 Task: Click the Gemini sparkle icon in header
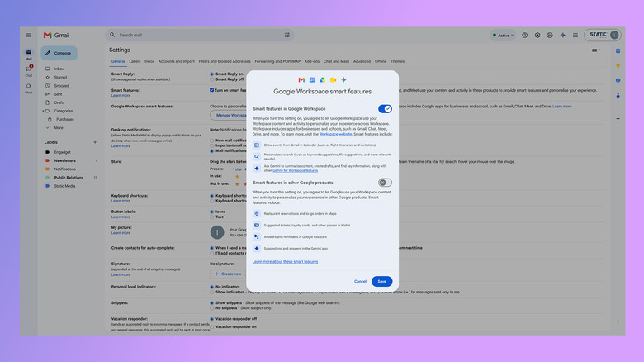pyautogui.click(x=563, y=36)
